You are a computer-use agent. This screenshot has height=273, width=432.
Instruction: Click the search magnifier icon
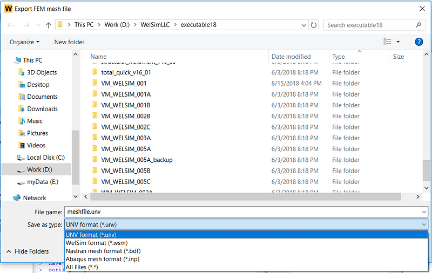[x=418, y=25]
